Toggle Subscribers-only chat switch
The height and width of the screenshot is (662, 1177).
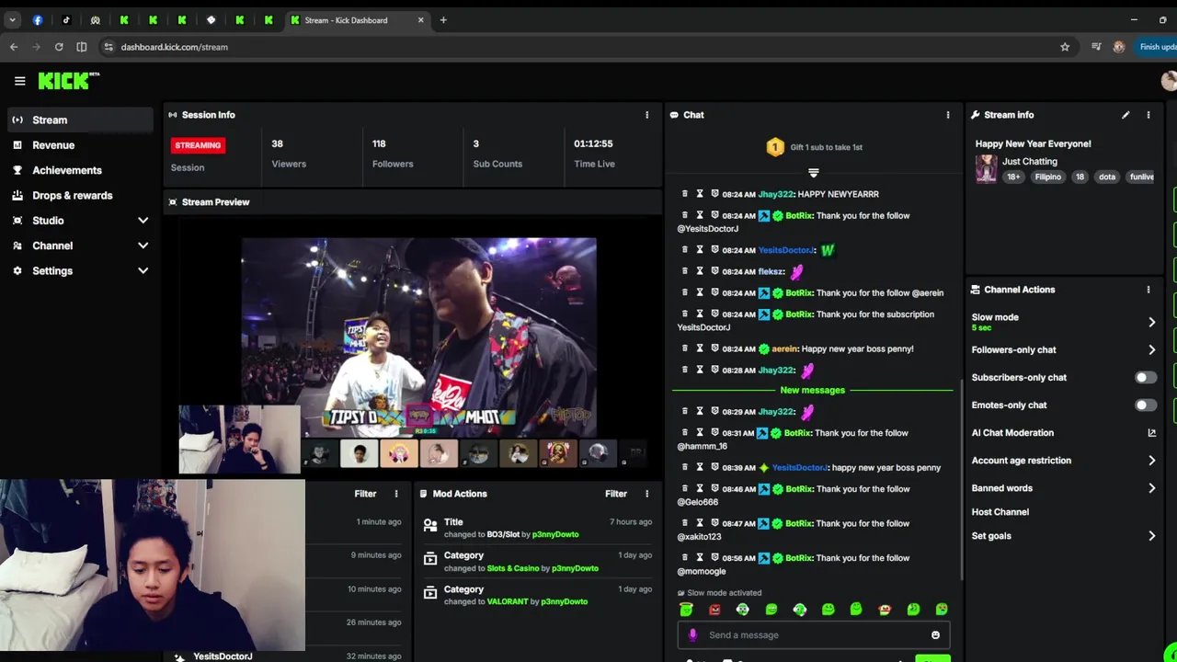coord(1145,378)
